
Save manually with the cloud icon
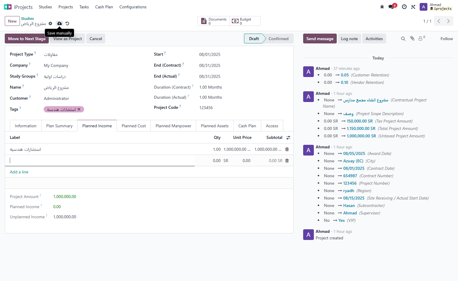coord(59,23)
